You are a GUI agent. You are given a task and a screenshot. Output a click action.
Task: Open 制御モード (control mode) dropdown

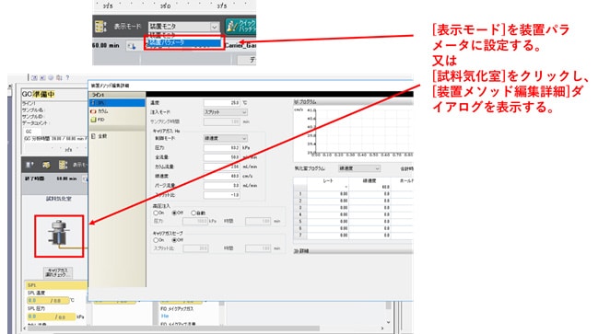pyautogui.click(x=225, y=138)
